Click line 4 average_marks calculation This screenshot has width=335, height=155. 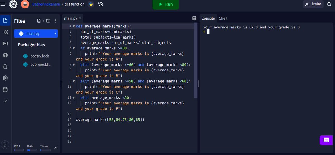[126, 43]
